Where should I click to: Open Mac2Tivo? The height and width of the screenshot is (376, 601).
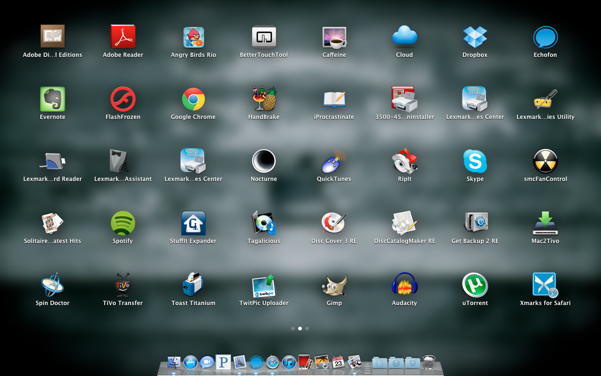pos(546,223)
